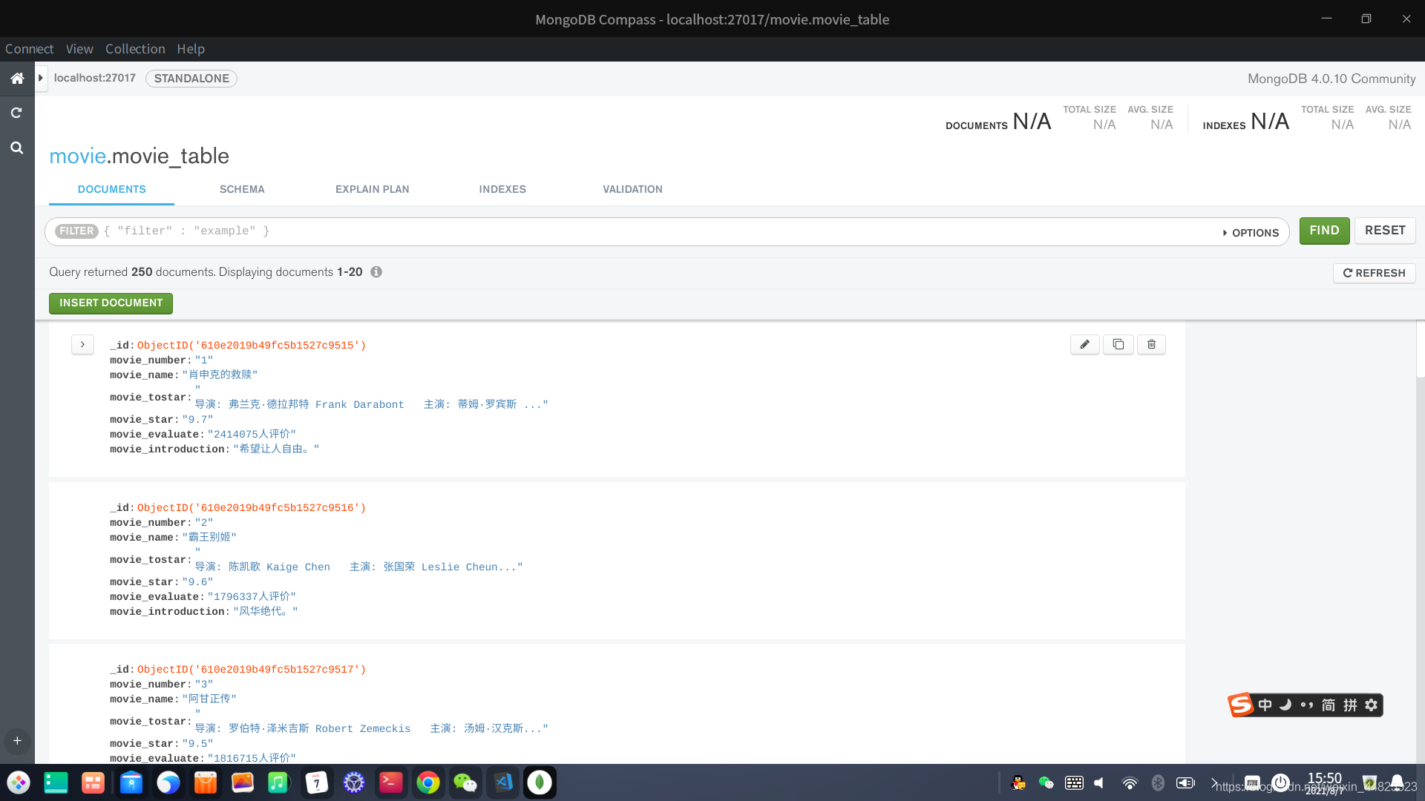1425x801 pixels.
Task: Click into the query filter field
Action: [661, 231]
